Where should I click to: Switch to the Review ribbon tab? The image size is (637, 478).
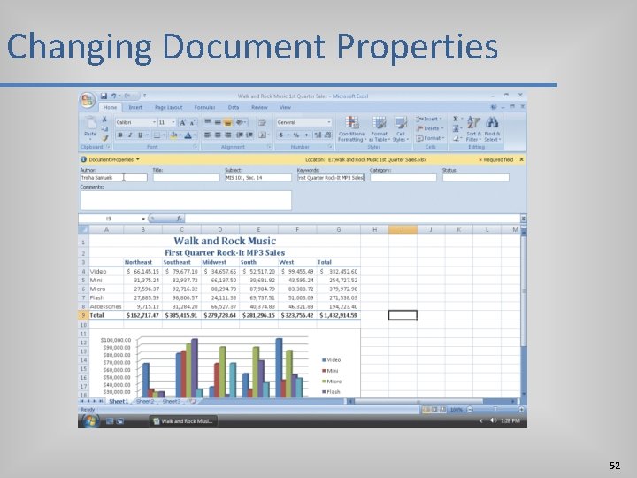tap(259, 107)
